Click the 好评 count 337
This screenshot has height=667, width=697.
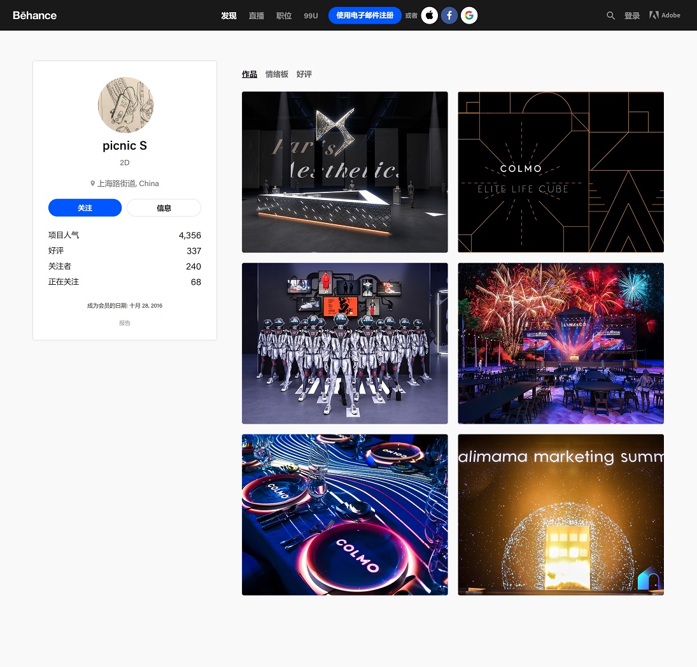point(194,251)
